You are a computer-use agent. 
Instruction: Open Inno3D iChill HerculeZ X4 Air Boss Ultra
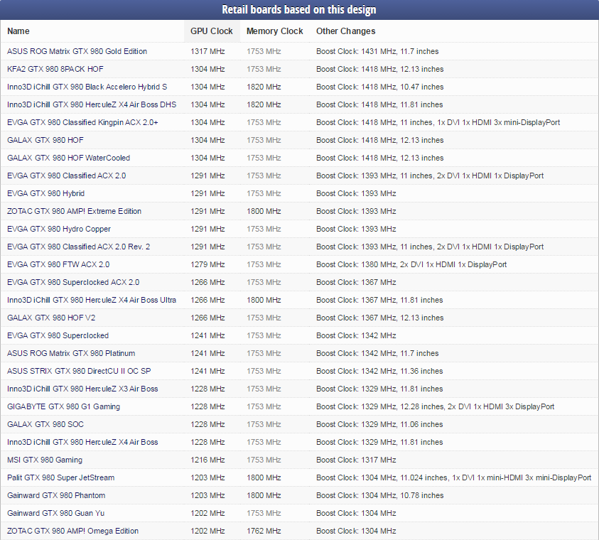[92, 300]
